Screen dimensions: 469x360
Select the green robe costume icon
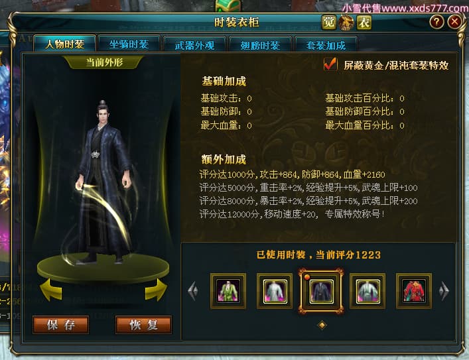[228, 291]
